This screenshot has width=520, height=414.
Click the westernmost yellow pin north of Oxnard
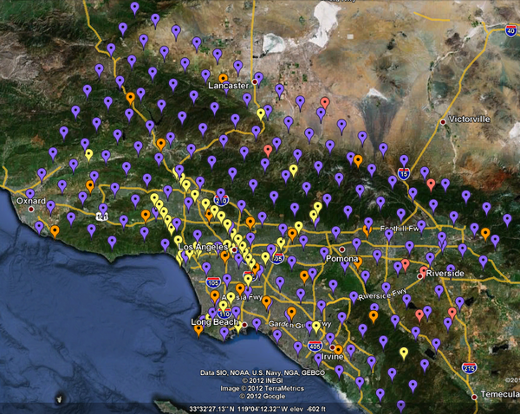tap(88, 155)
